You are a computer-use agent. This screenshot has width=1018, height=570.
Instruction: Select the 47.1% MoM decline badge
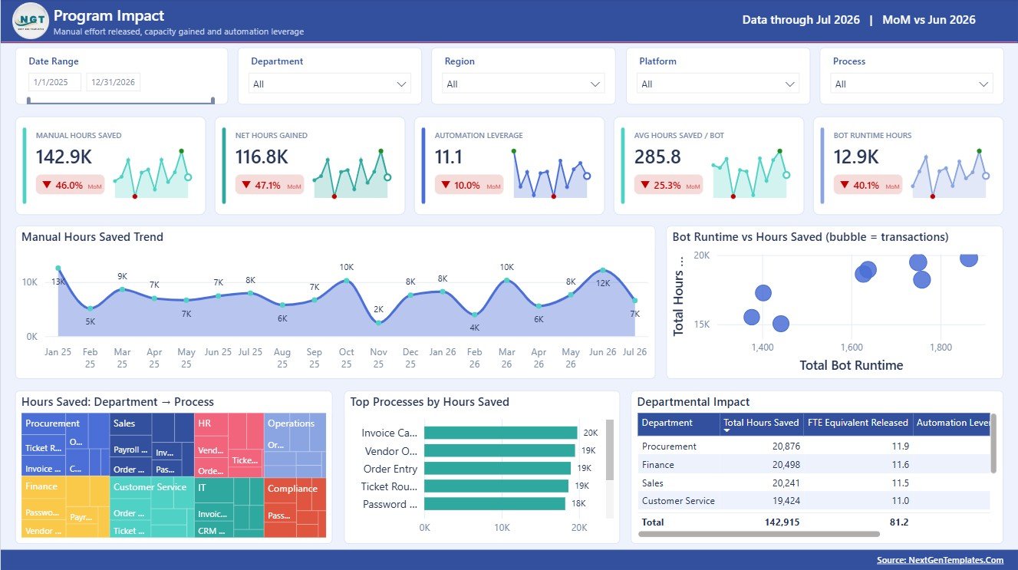click(270, 185)
